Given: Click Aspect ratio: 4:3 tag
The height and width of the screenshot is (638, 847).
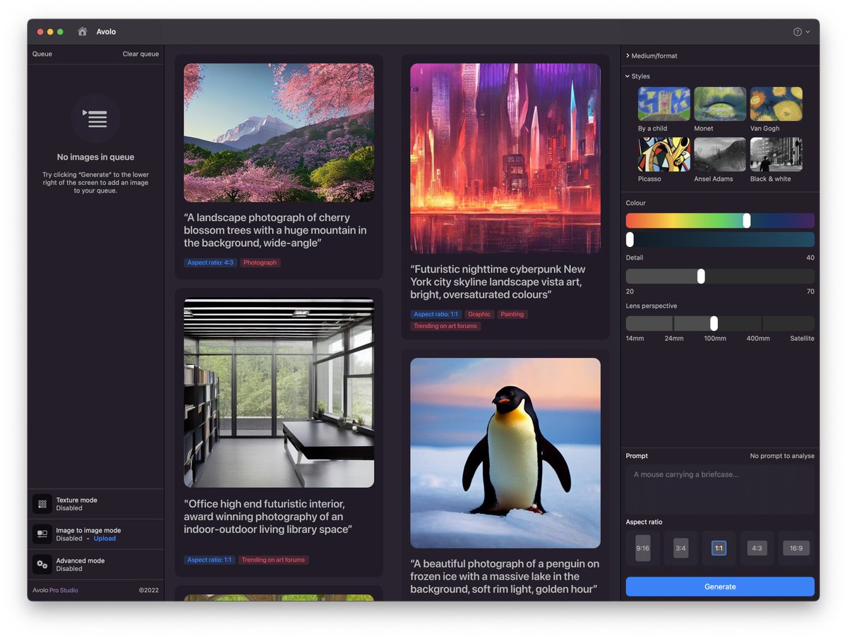Looking at the screenshot, I should [x=210, y=263].
